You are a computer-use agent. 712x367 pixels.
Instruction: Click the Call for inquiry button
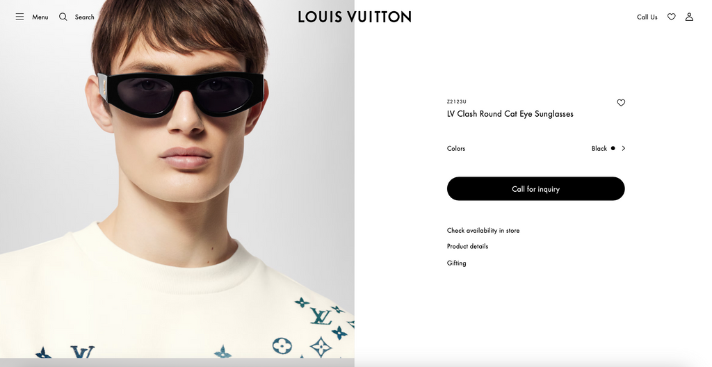point(536,188)
